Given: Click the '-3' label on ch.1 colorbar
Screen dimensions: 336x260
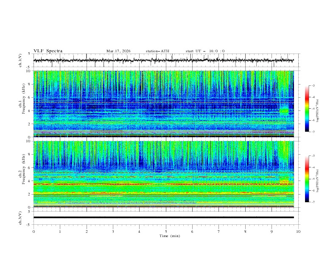Looking at the screenshot, I should point(313,85).
